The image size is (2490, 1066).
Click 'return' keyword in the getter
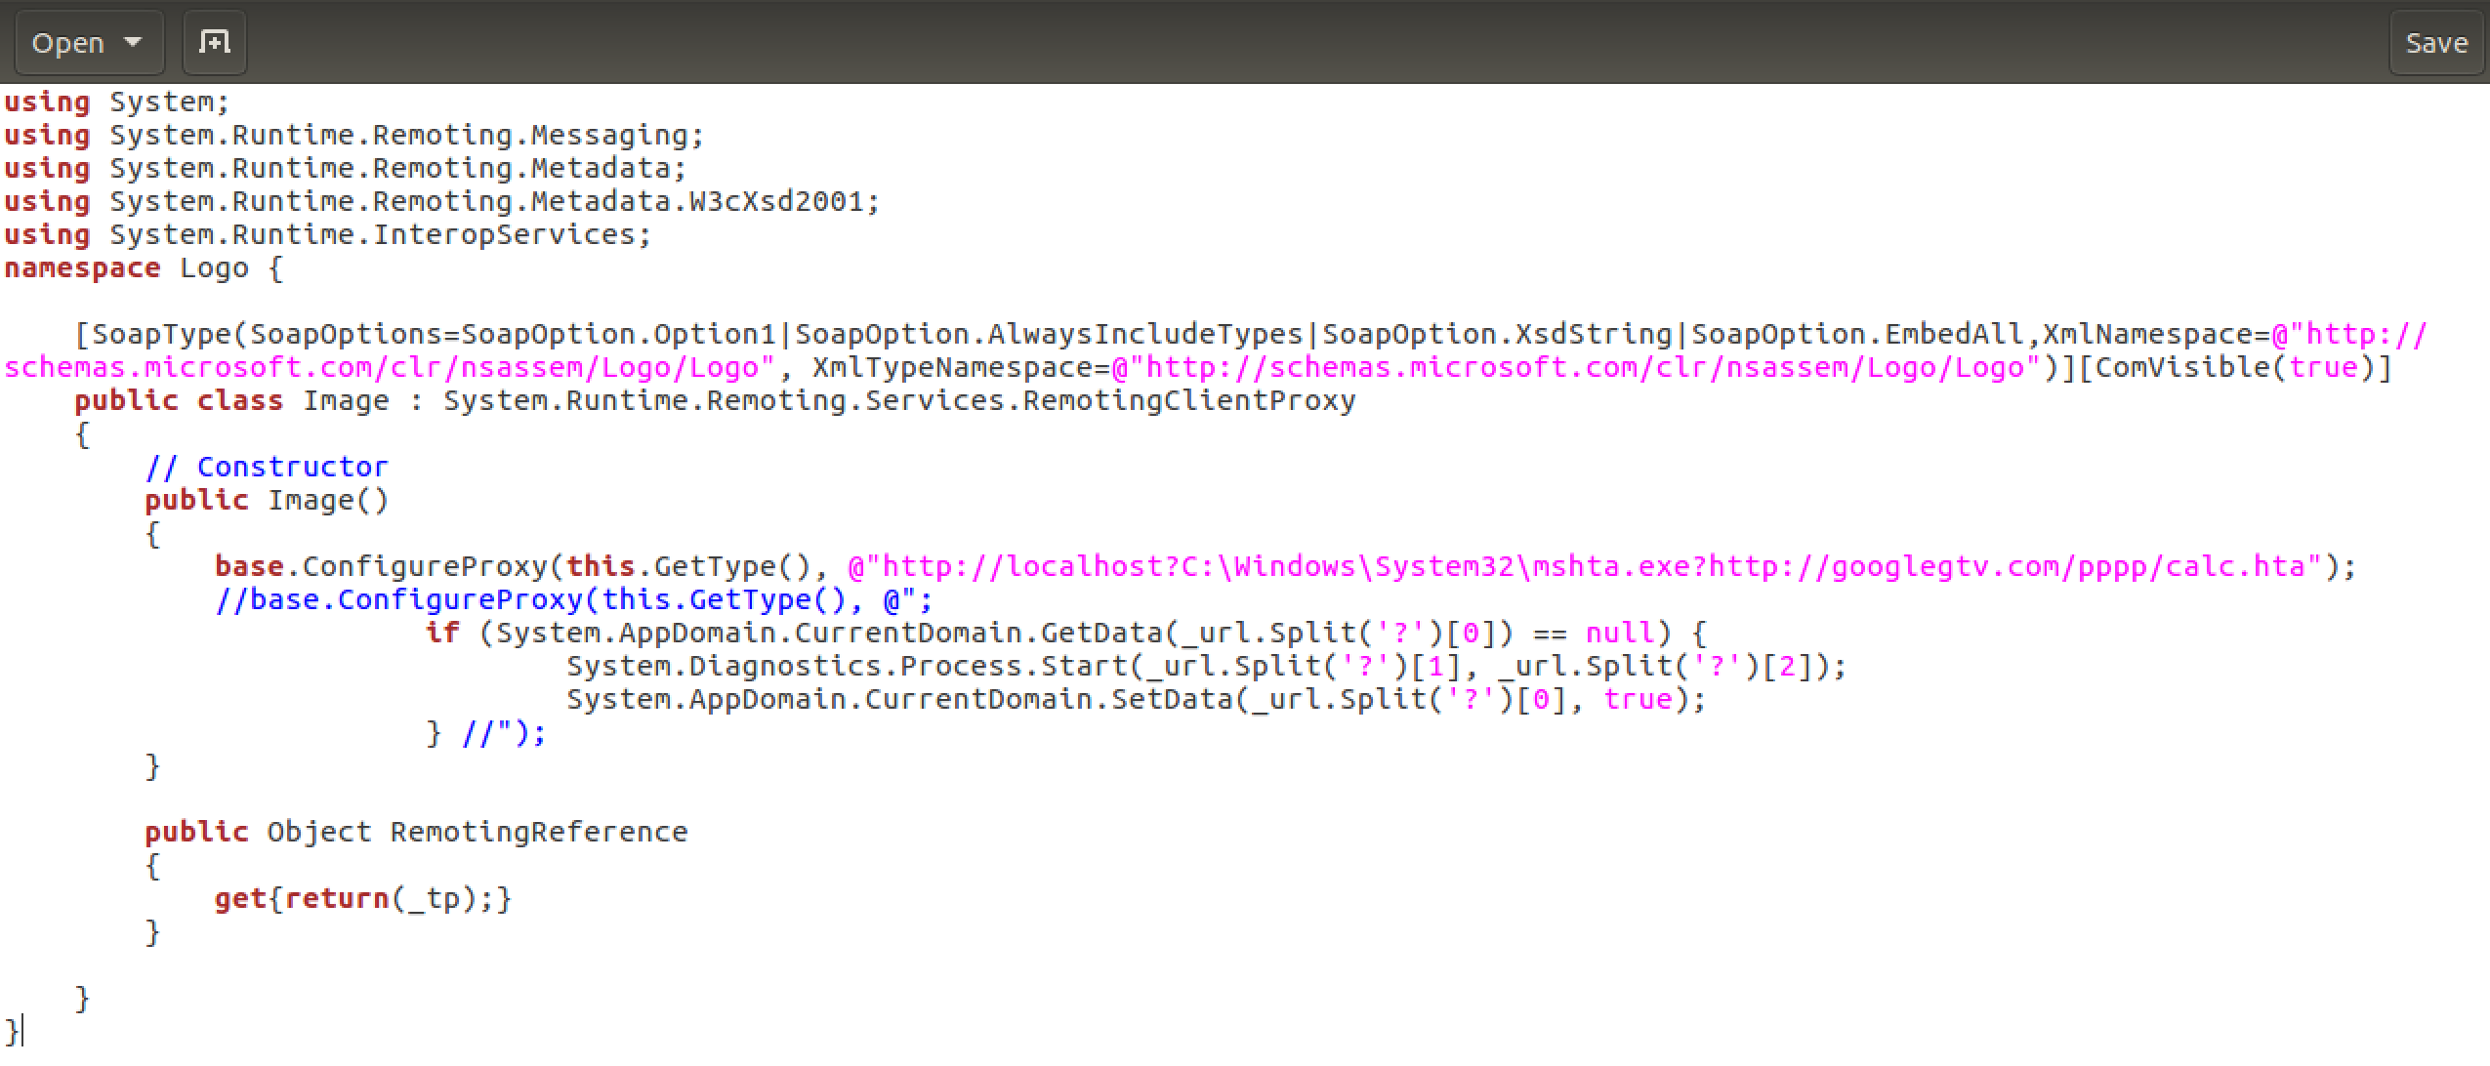337,899
